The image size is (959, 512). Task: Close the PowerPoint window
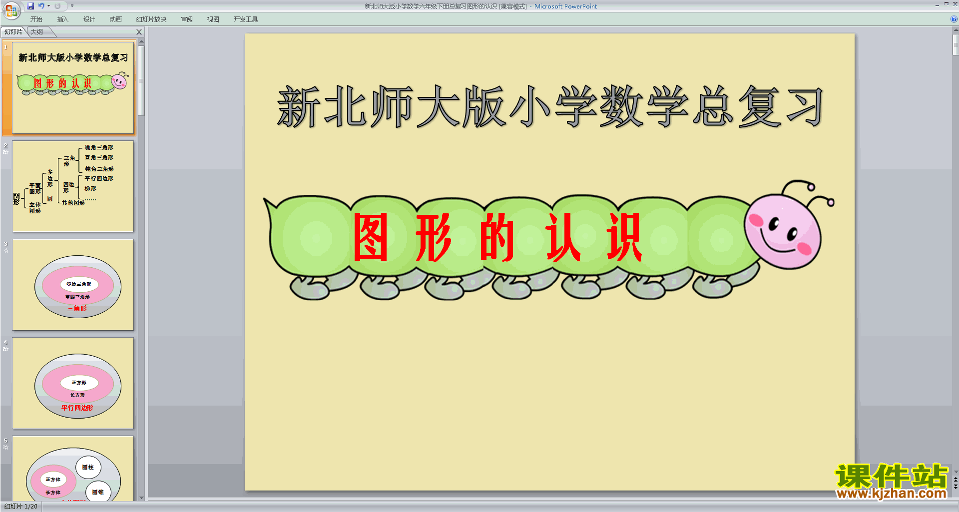pos(955,4)
